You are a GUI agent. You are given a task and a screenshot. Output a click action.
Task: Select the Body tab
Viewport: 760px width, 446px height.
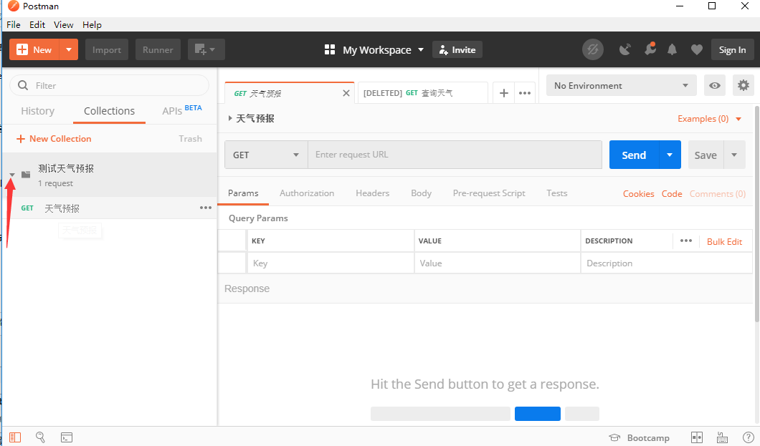[x=421, y=193]
